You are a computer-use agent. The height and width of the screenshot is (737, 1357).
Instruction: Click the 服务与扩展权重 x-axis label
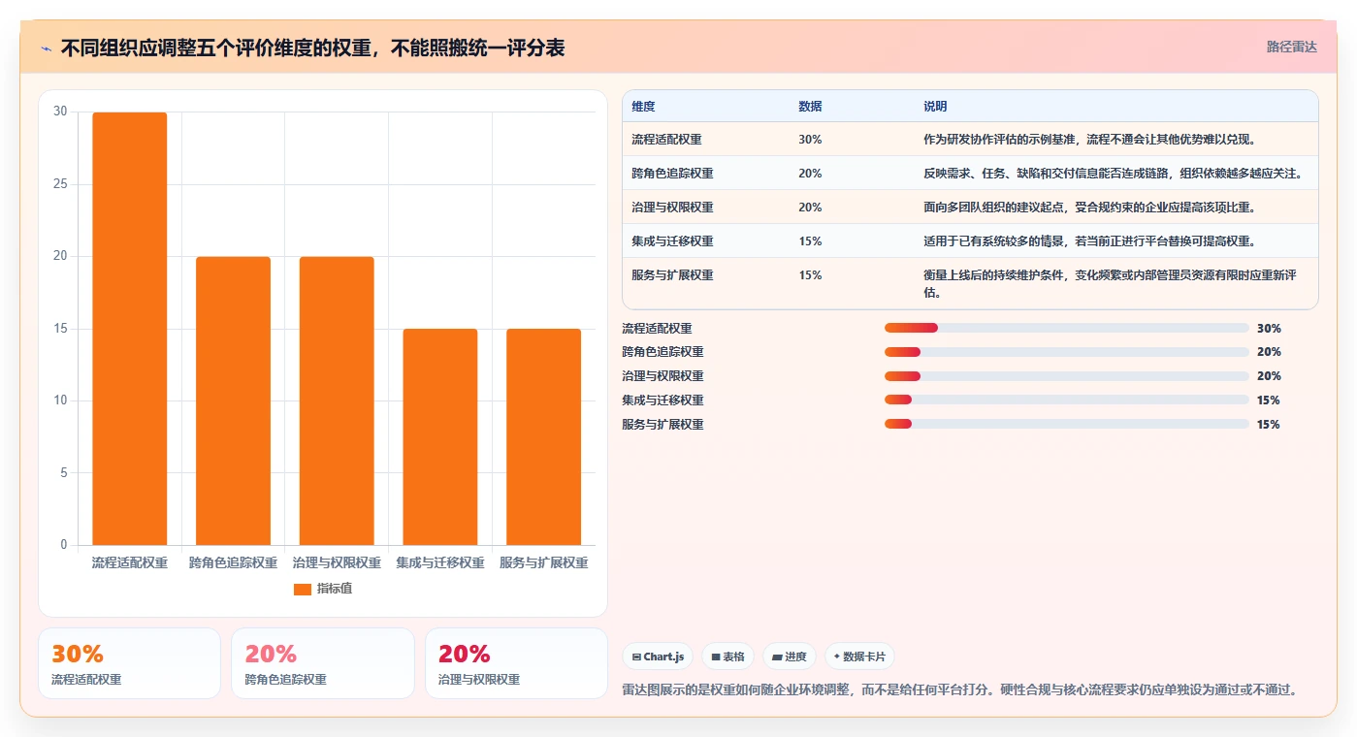tap(544, 562)
